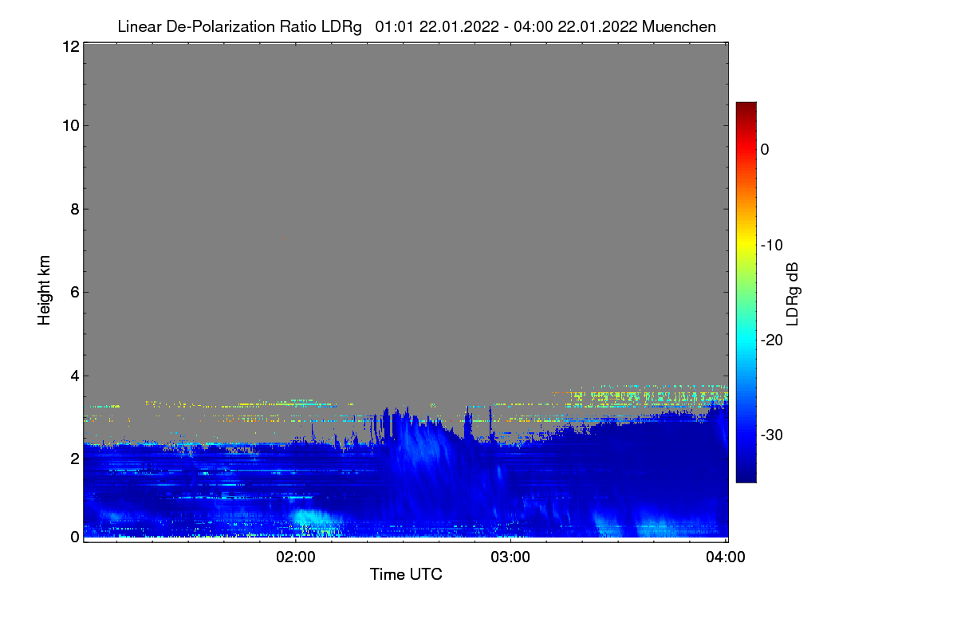
Task: Click the height tick label '4'
Action: 73,375
